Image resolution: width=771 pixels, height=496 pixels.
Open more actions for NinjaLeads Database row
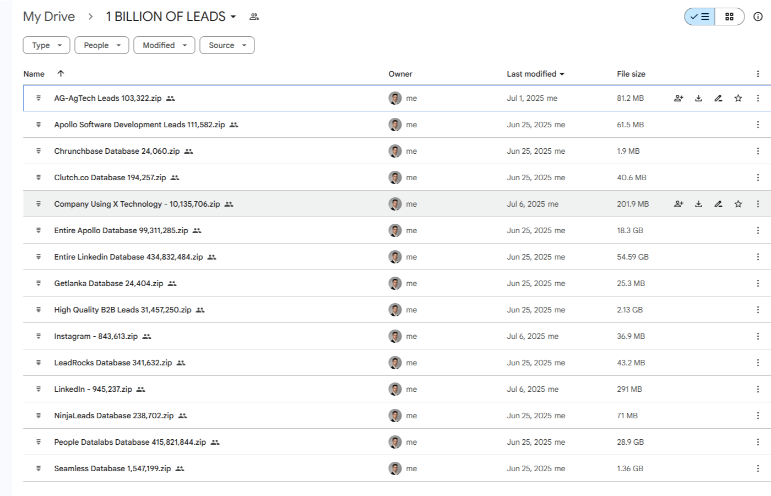(758, 416)
